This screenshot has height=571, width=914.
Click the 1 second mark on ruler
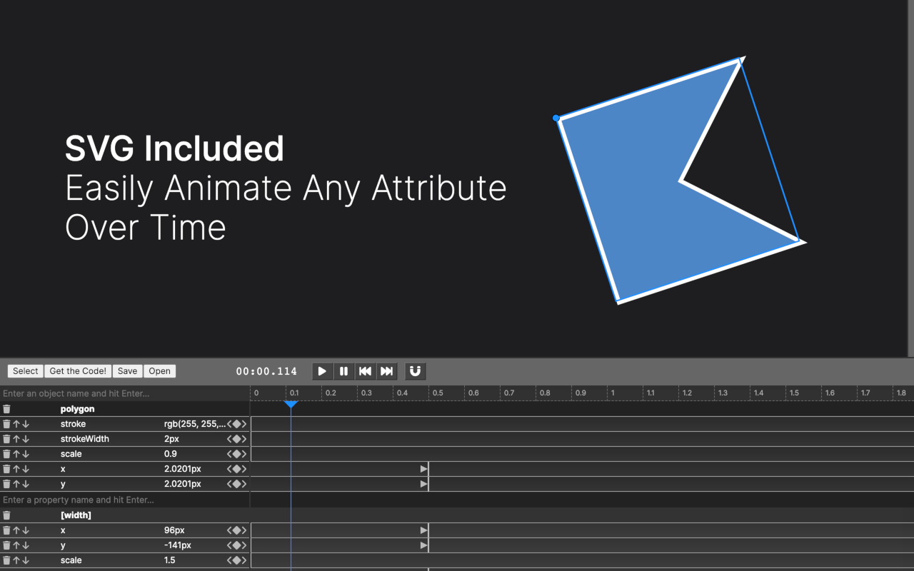point(613,393)
